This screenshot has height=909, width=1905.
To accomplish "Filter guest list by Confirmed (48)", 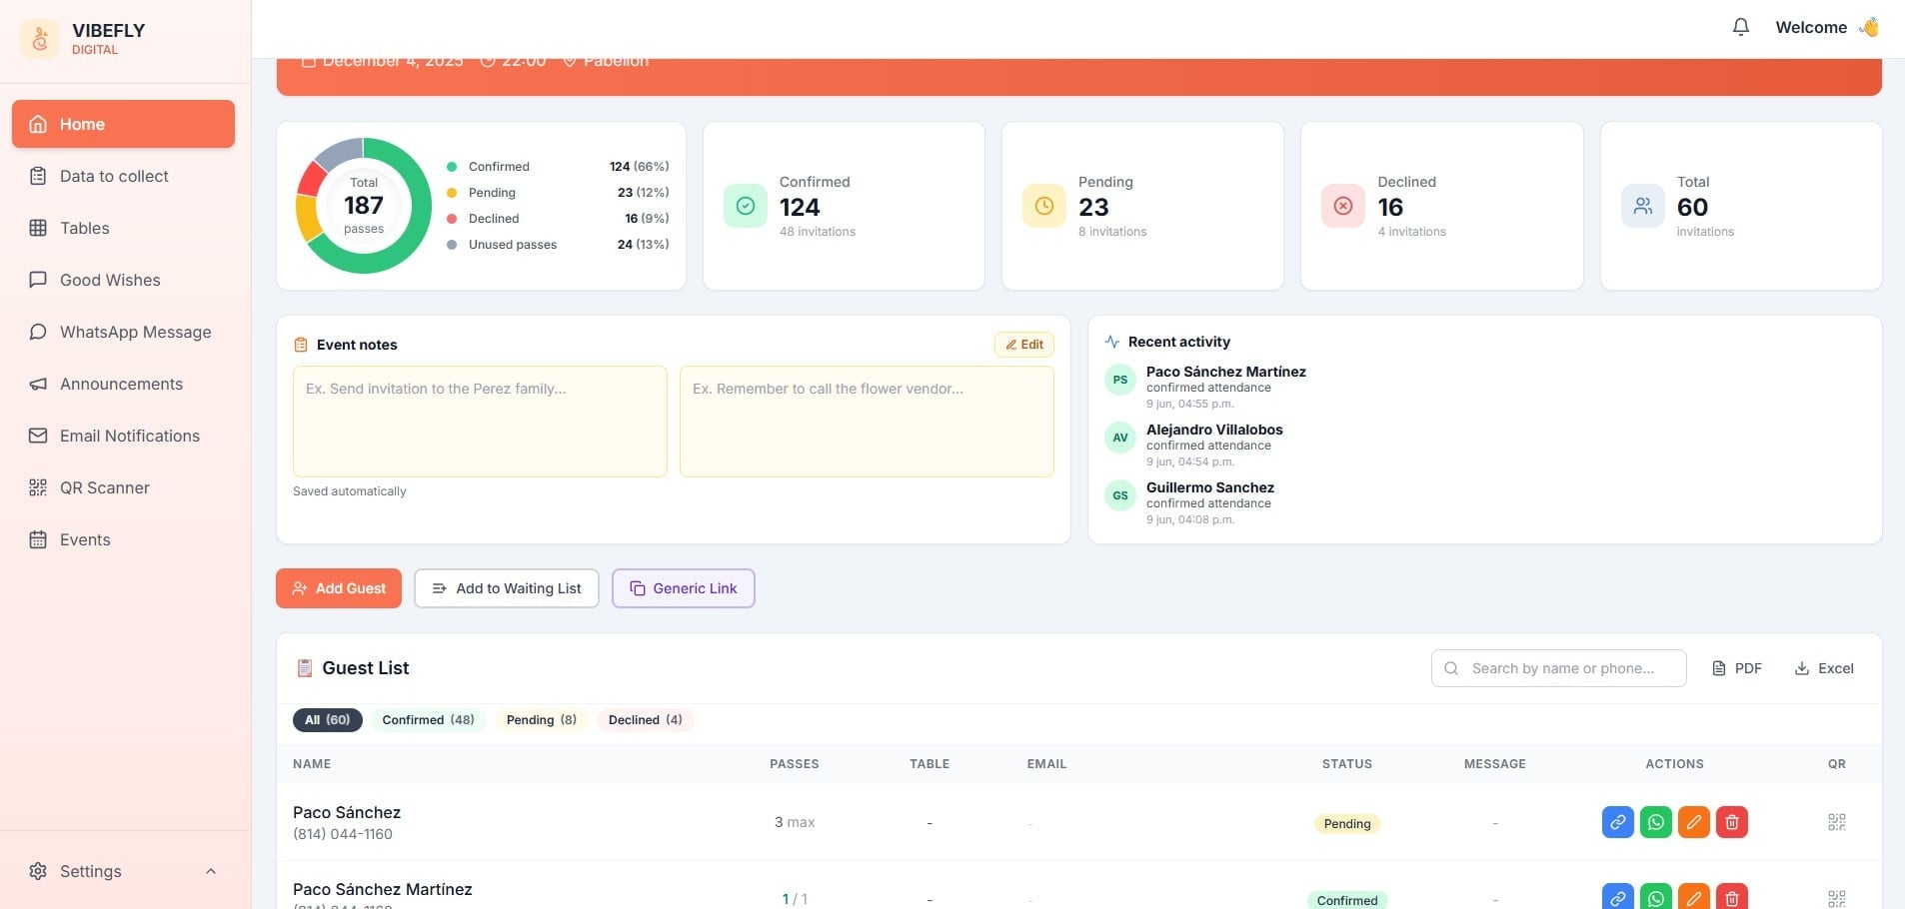I will point(428,720).
